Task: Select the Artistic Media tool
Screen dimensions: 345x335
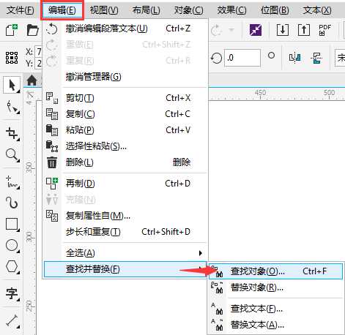Action: click(12, 203)
